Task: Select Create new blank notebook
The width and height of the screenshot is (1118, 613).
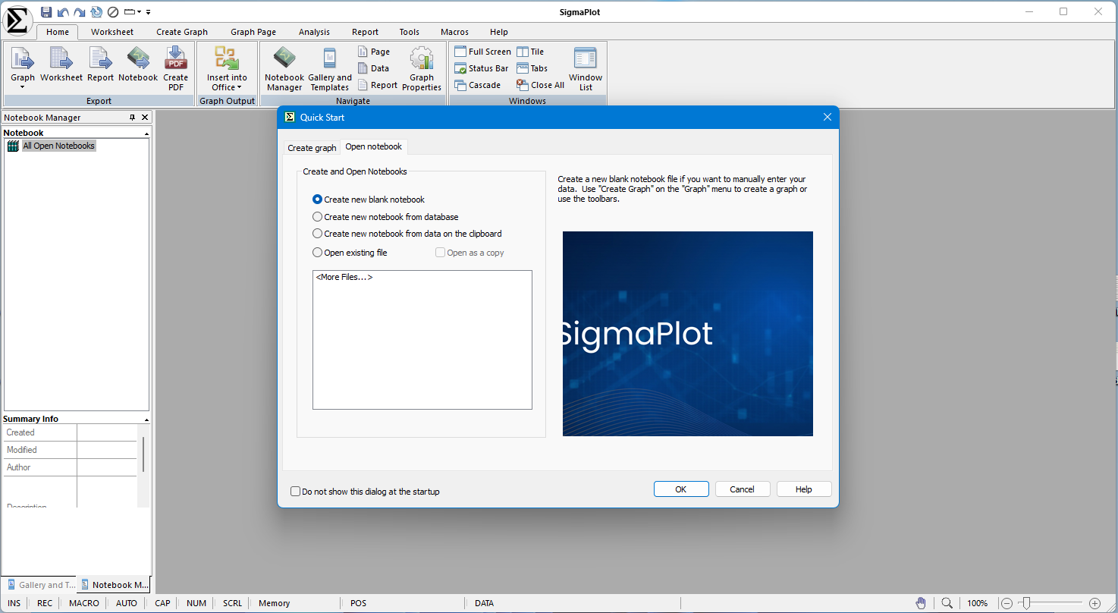Action: pyautogui.click(x=369, y=200)
